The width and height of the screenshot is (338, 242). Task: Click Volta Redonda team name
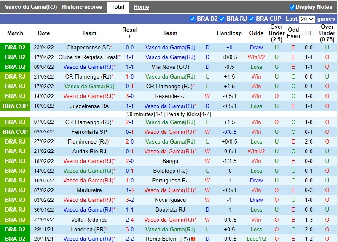coord(89,220)
